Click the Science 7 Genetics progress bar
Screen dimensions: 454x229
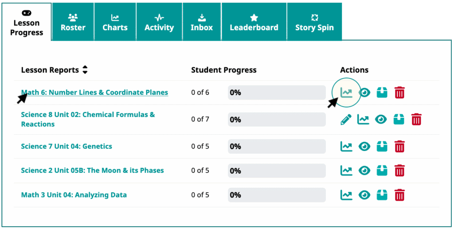click(x=276, y=146)
